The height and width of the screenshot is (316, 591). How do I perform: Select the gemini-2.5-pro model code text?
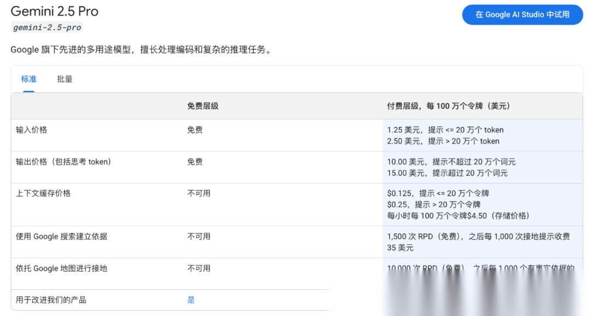pyautogui.click(x=47, y=27)
